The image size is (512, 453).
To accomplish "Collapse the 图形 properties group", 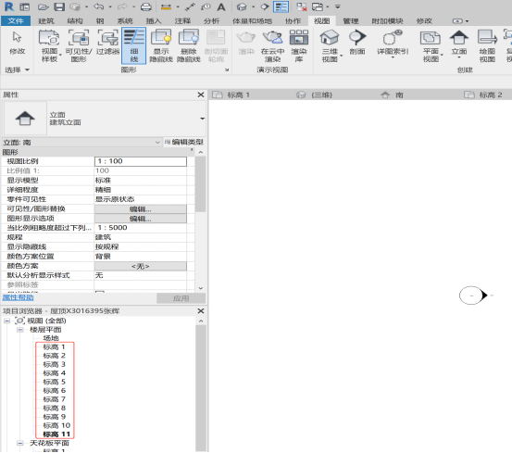I will [193, 150].
